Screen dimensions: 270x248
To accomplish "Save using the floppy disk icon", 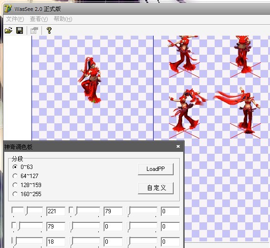I will pos(20,30).
